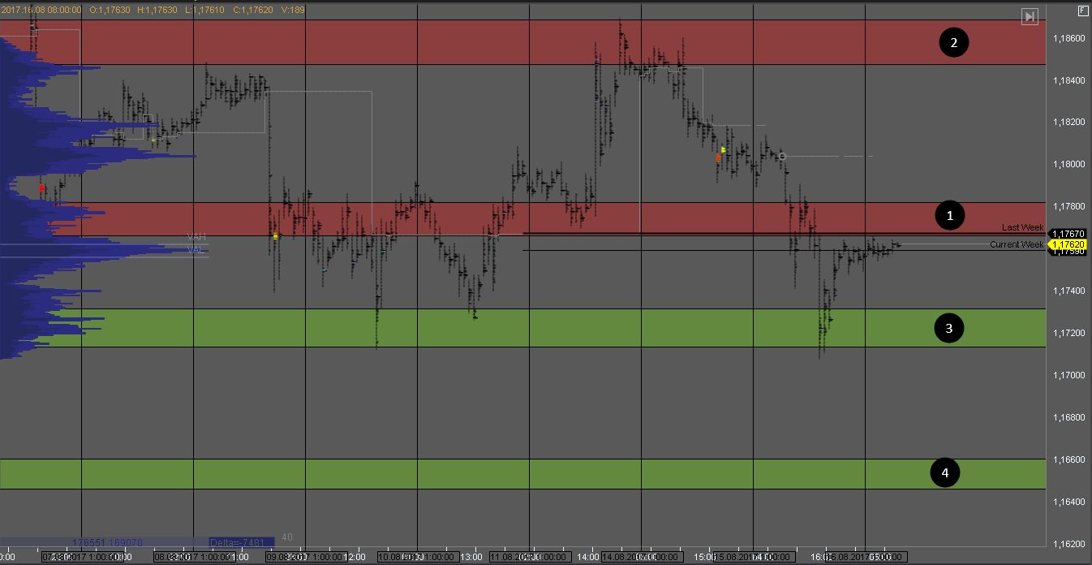Click the red diamond marker on the chart

pos(42,188)
